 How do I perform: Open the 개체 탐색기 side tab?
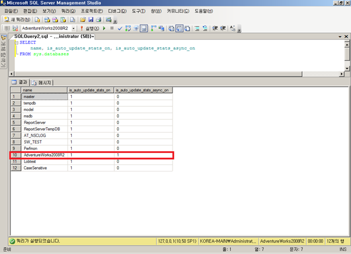pos(3,51)
